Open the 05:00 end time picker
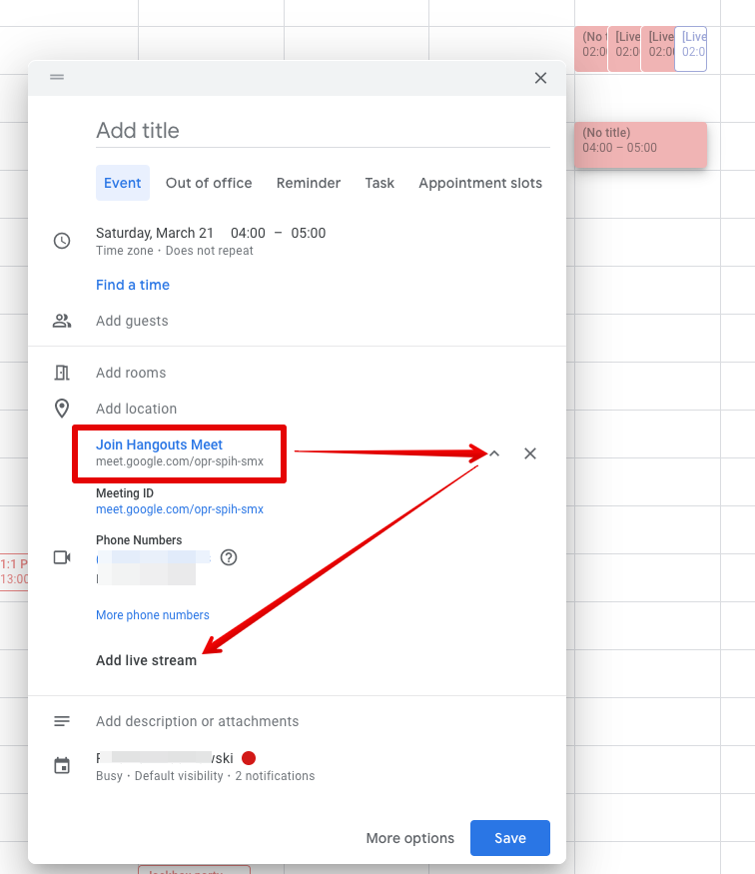 point(309,233)
